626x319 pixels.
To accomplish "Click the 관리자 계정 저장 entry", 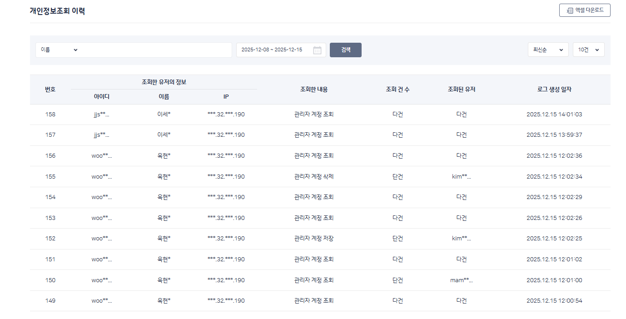I will coord(314,239).
